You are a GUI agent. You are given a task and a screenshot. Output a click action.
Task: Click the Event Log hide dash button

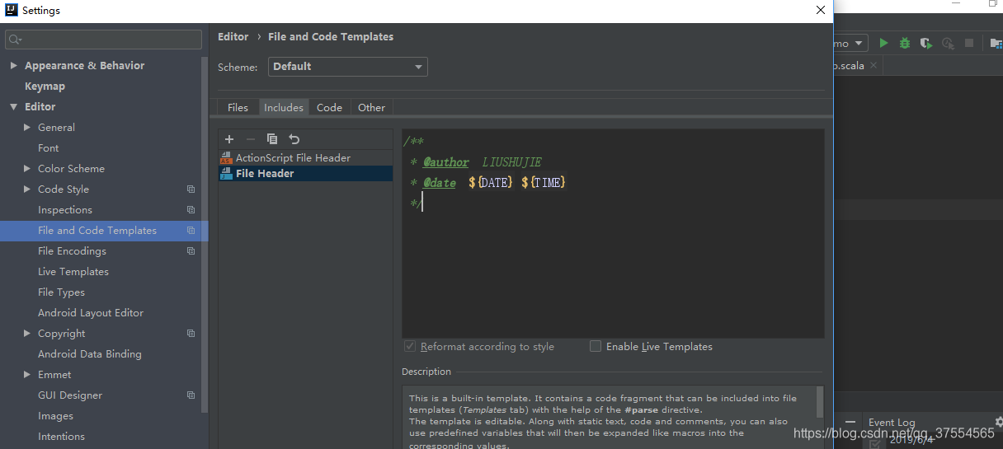tap(850, 422)
